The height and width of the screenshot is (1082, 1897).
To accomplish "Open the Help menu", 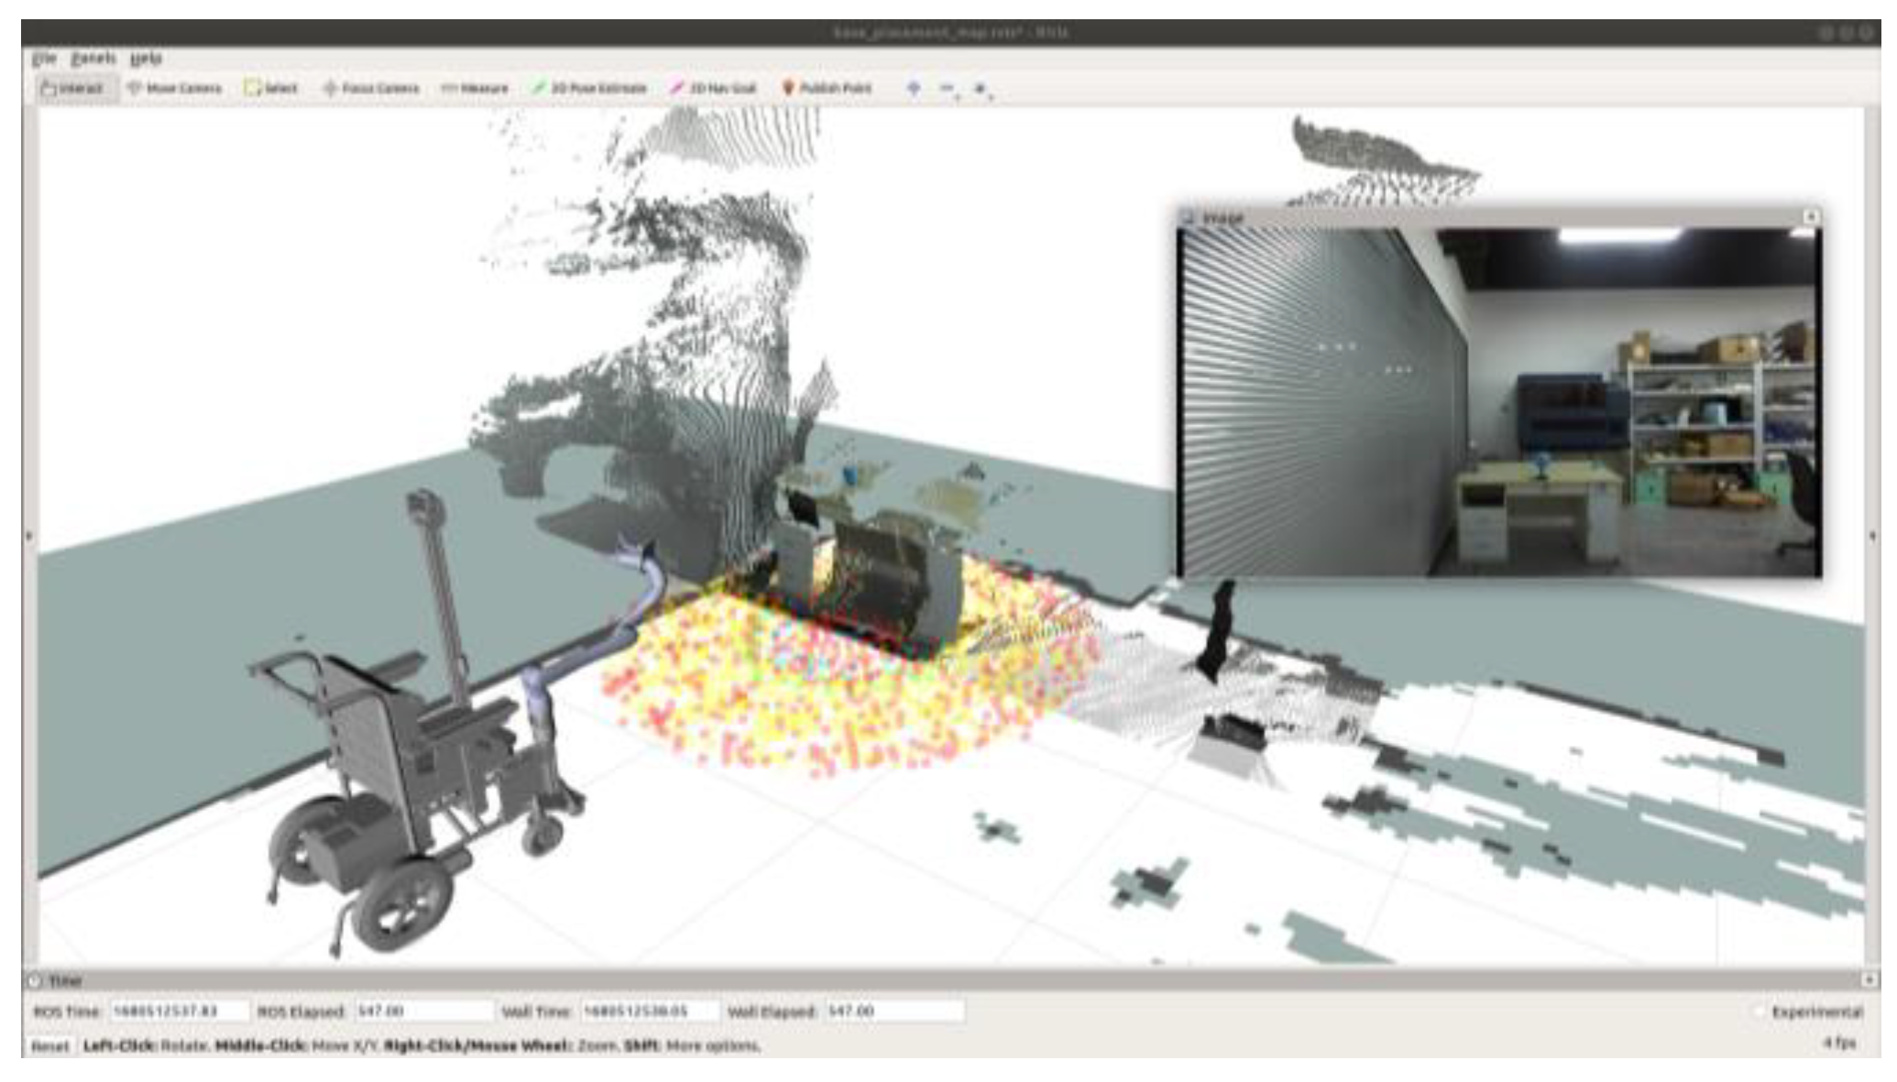I will tap(146, 58).
